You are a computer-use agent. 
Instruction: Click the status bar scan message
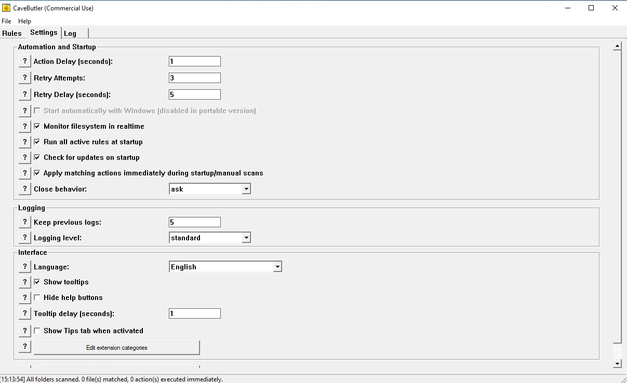(111, 379)
